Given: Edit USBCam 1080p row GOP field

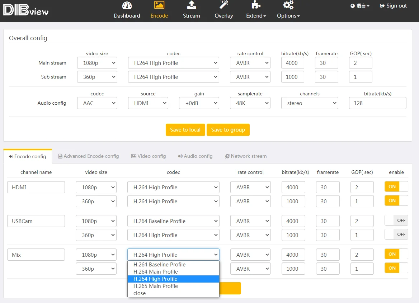Looking at the screenshot, I should coord(362,221).
